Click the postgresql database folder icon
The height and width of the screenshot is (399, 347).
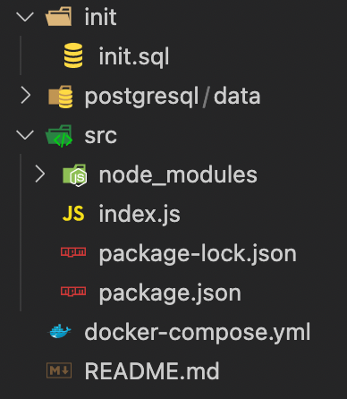point(61,97)
